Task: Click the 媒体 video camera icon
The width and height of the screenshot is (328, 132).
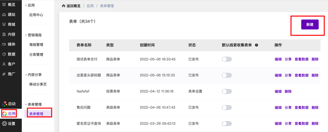Action: click(x=4, y=44)
